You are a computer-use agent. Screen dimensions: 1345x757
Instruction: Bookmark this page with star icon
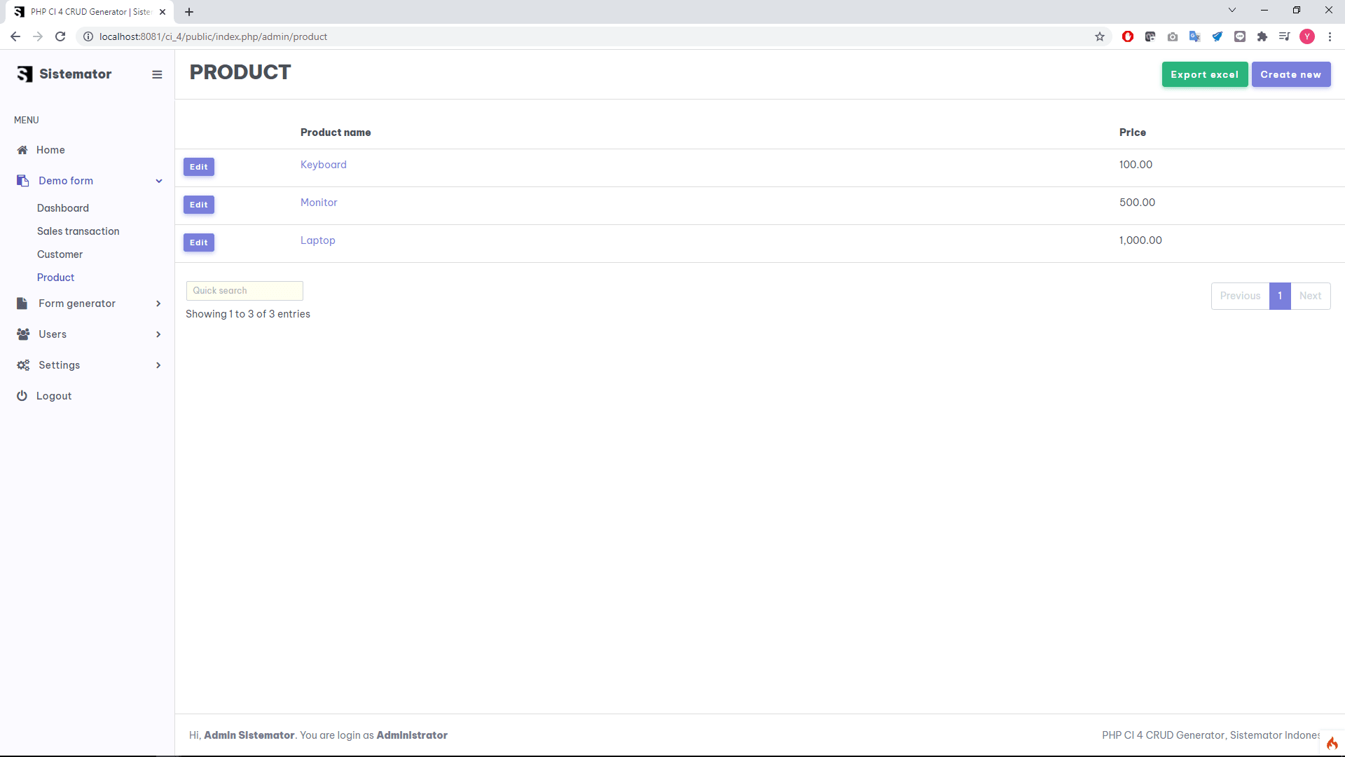1100,36
